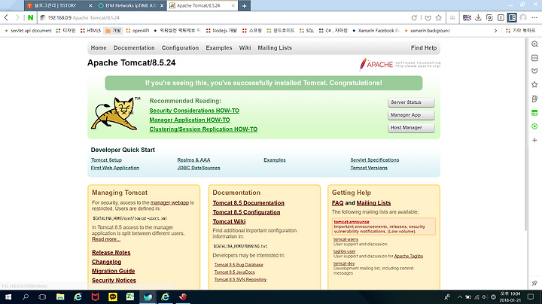Click Find Help in navigation bar

tap(423, 47)
